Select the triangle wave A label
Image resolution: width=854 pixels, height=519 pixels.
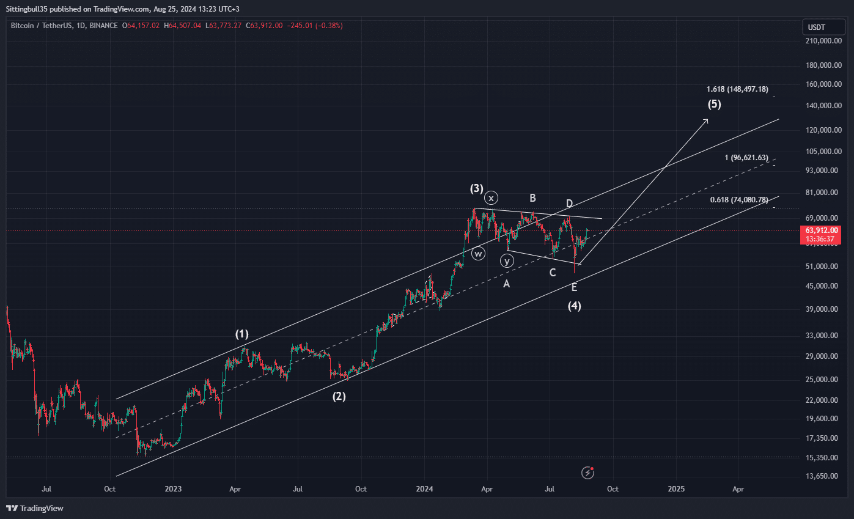pyautogui.click(x=506, y=284)
